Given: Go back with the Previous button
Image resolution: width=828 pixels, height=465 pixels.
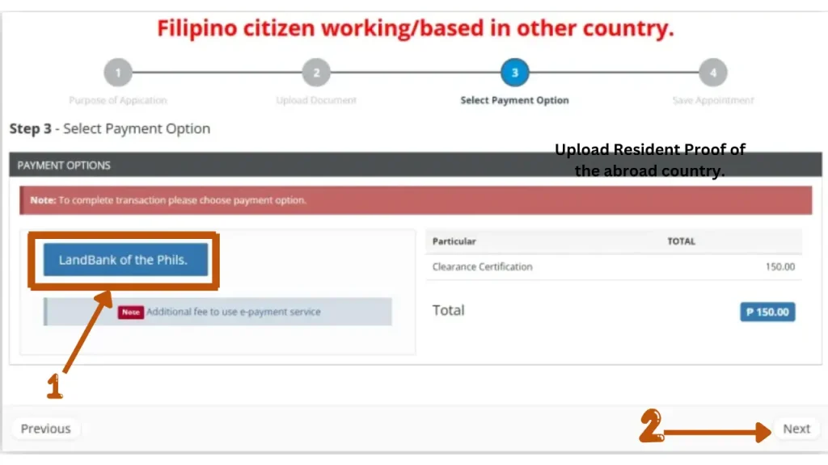Looking at the screenshot, I should pyautogui.click(x=45, y=429).
